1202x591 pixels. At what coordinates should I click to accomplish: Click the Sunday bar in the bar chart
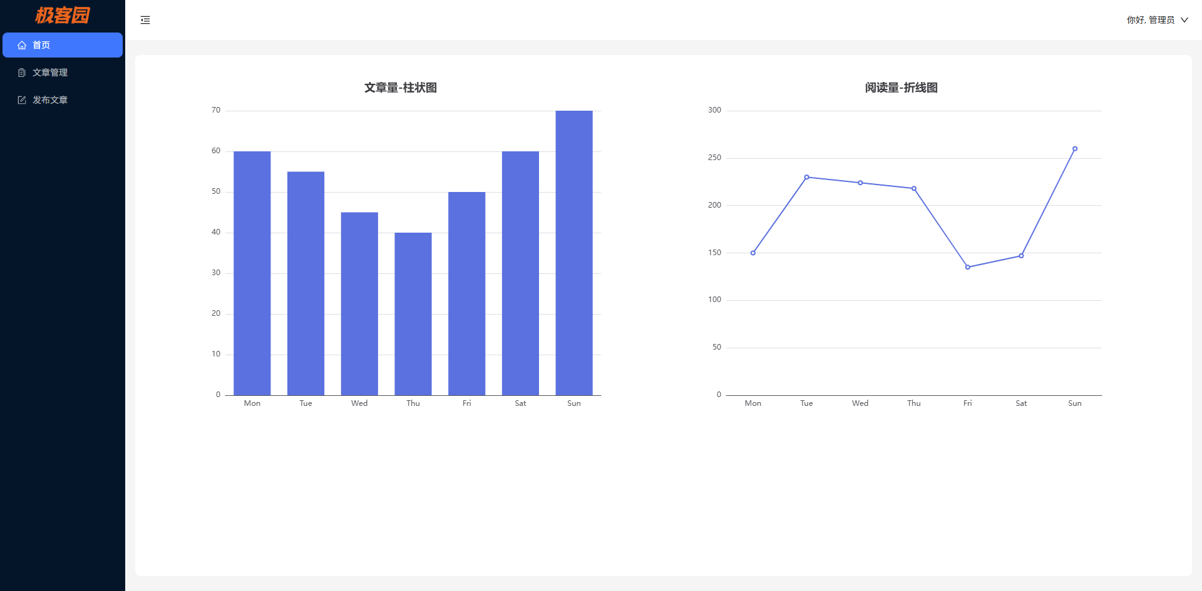pos(573,253)
